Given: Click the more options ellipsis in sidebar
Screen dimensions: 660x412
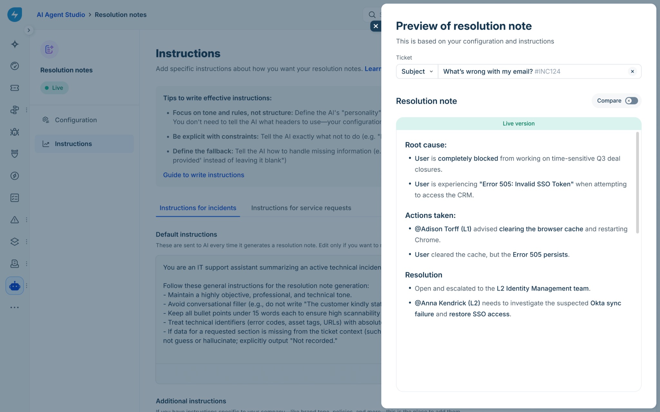Looking at the screenshot, I should [x=15, y=307].
